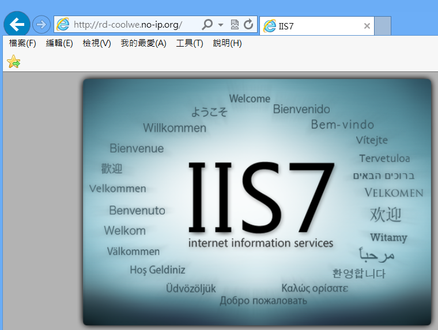This screenshot has height=330, width=438.
Task: Click the IIS7 welcome image link
Action: (257, 202)
